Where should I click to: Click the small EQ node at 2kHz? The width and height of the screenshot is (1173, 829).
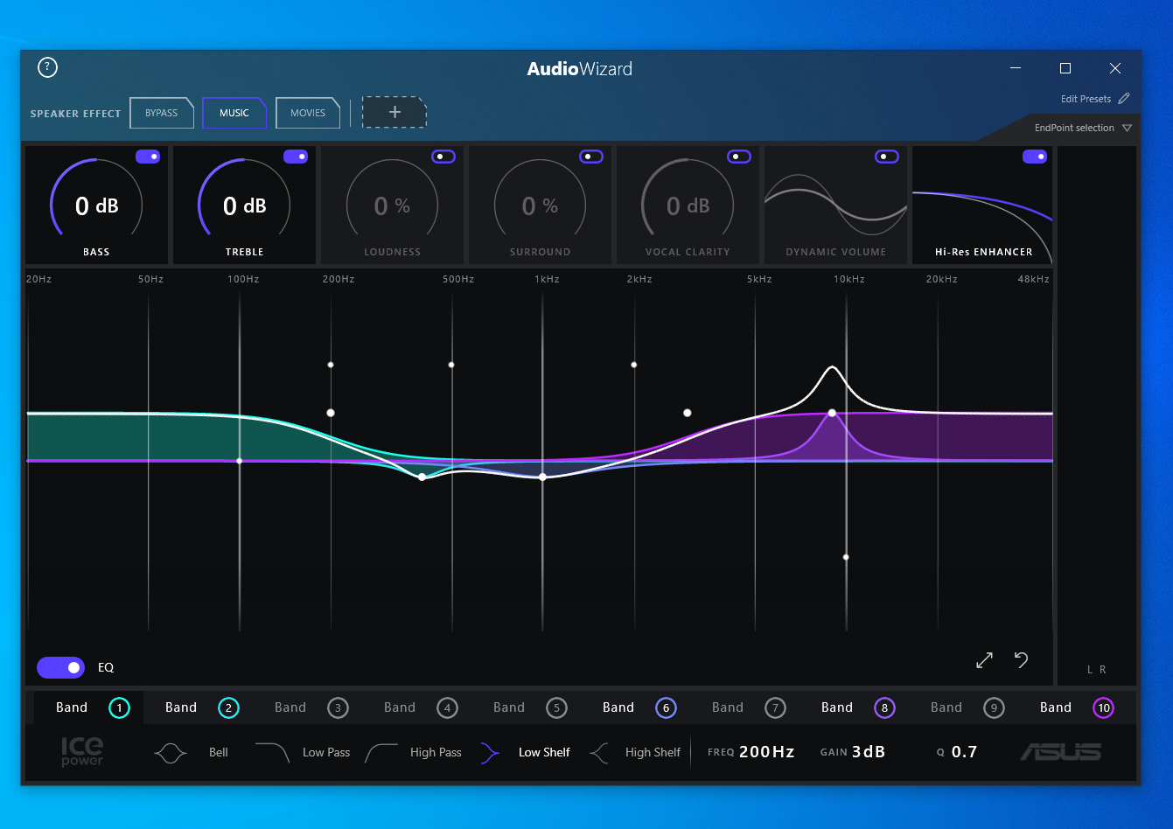634,365
